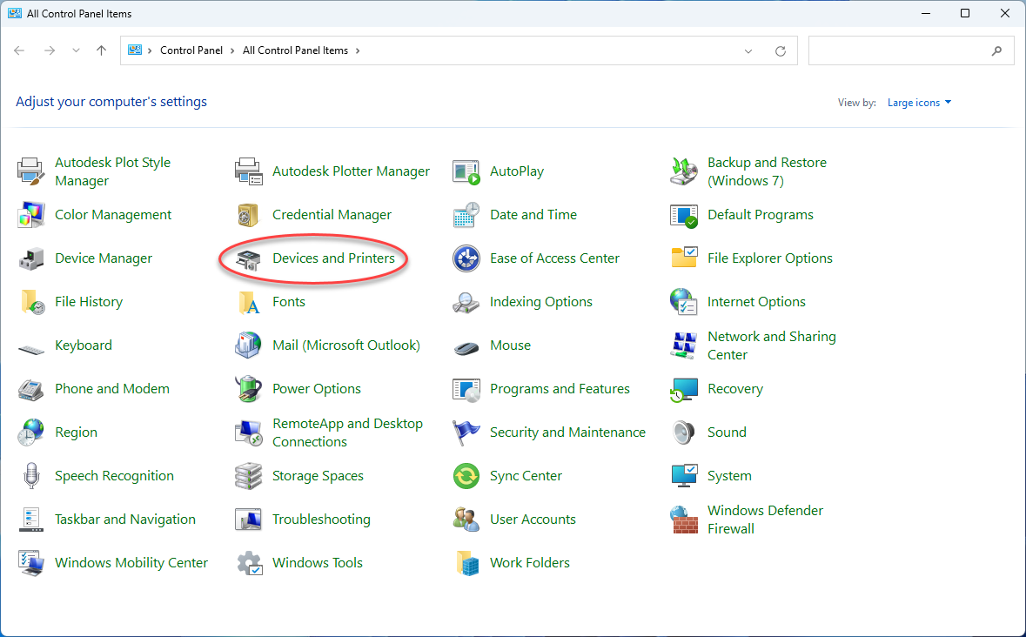The height and width of the screenshot is (637, 1026).
Task: Click the Control Panel breadcrumb segment
Action: 191,50
